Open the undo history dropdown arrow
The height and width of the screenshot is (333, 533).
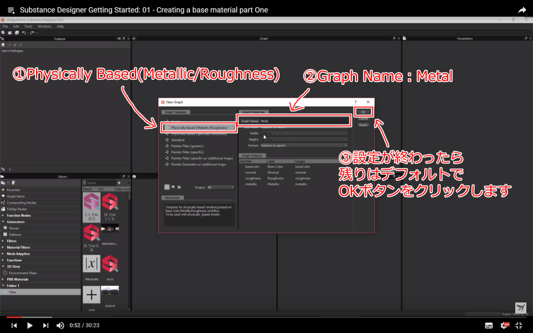point(28,33)
